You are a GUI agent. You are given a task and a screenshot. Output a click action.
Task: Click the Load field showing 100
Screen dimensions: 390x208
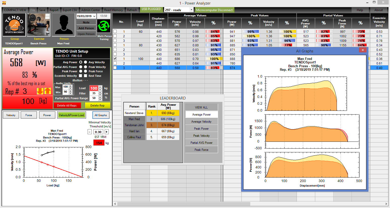pos(94,88)
